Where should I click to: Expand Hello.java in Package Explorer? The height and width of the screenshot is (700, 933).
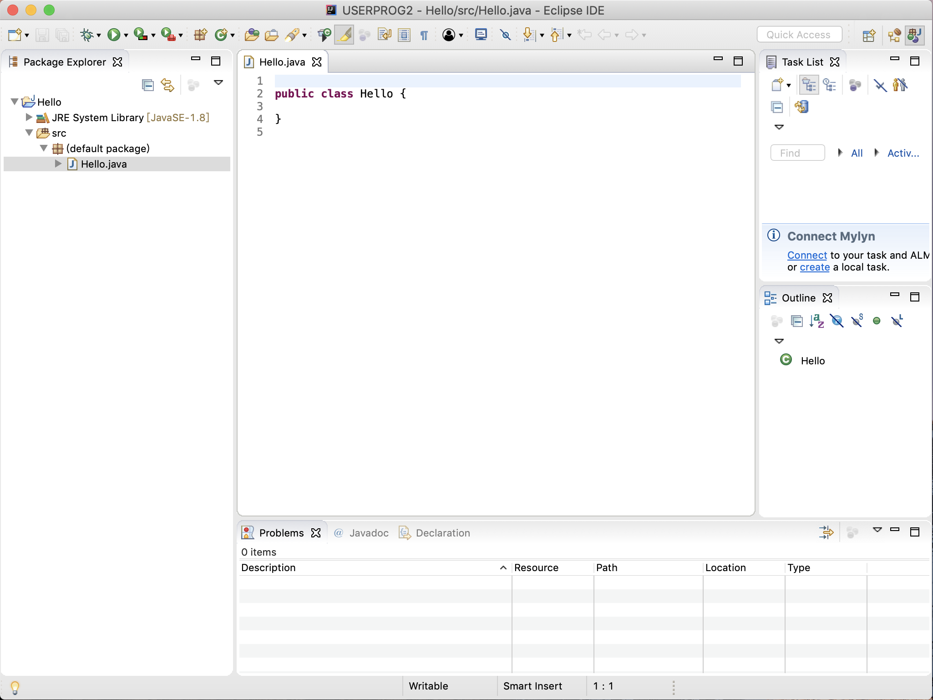pos(58,164)
